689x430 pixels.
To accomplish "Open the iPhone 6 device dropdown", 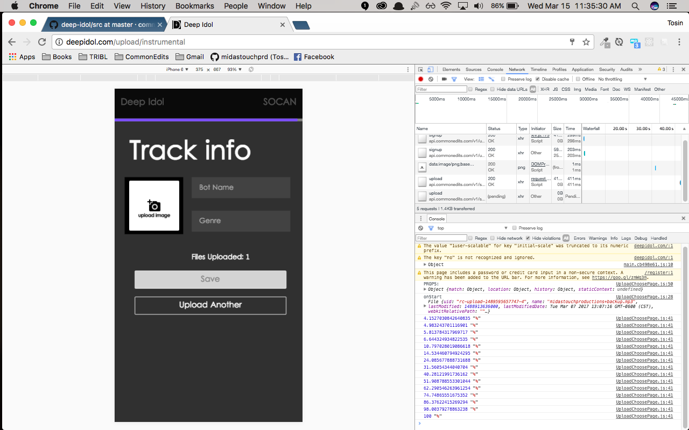I will (x=177, y=69).
